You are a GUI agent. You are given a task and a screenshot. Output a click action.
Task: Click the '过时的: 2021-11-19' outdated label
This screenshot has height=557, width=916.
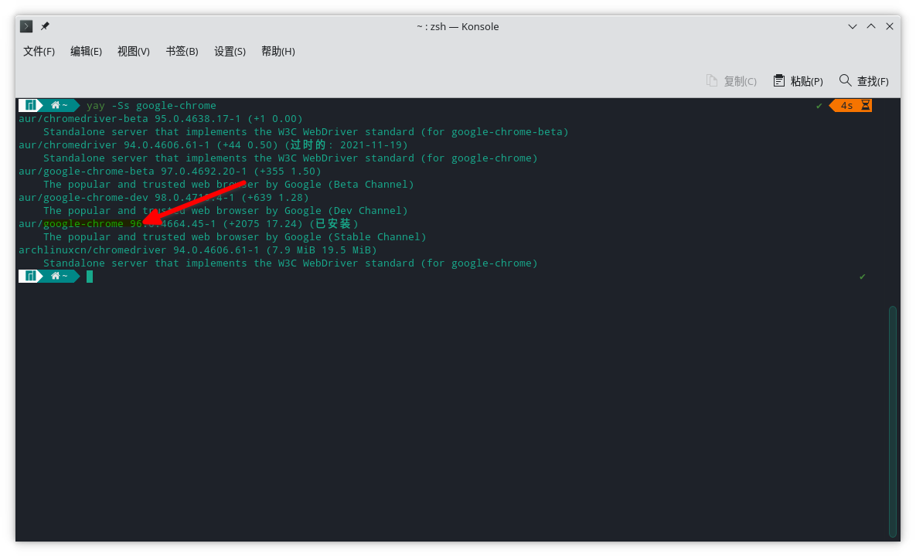(x=346, y=144)
